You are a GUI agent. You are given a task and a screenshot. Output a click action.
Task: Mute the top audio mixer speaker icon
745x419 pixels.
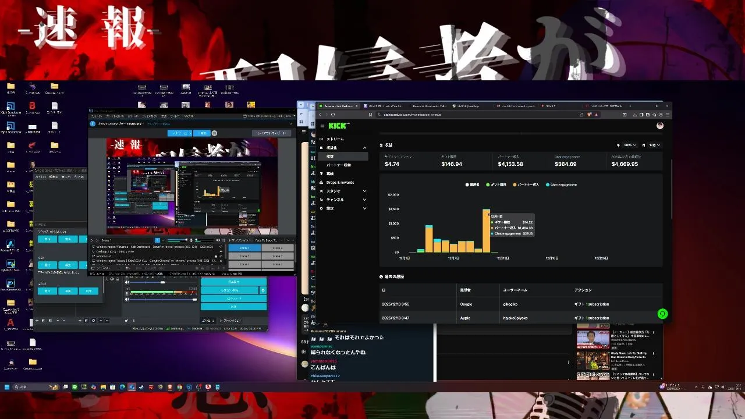127,282
